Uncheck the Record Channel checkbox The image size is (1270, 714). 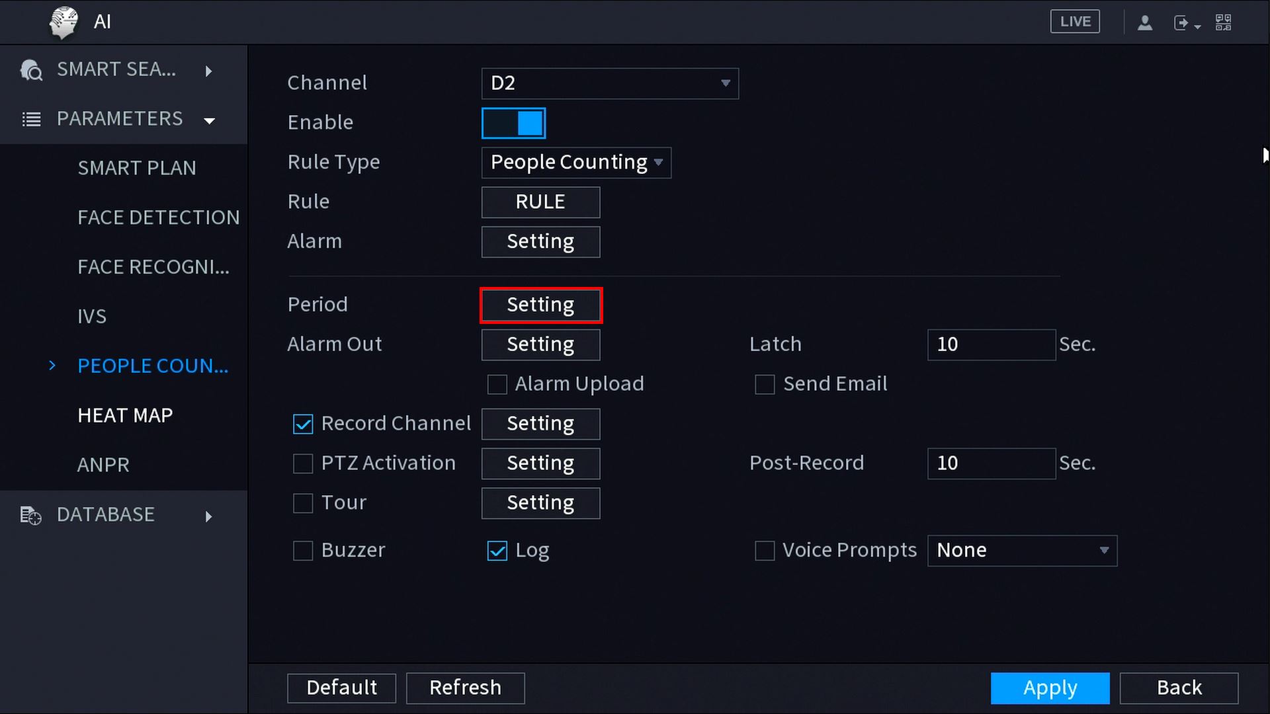303,424
